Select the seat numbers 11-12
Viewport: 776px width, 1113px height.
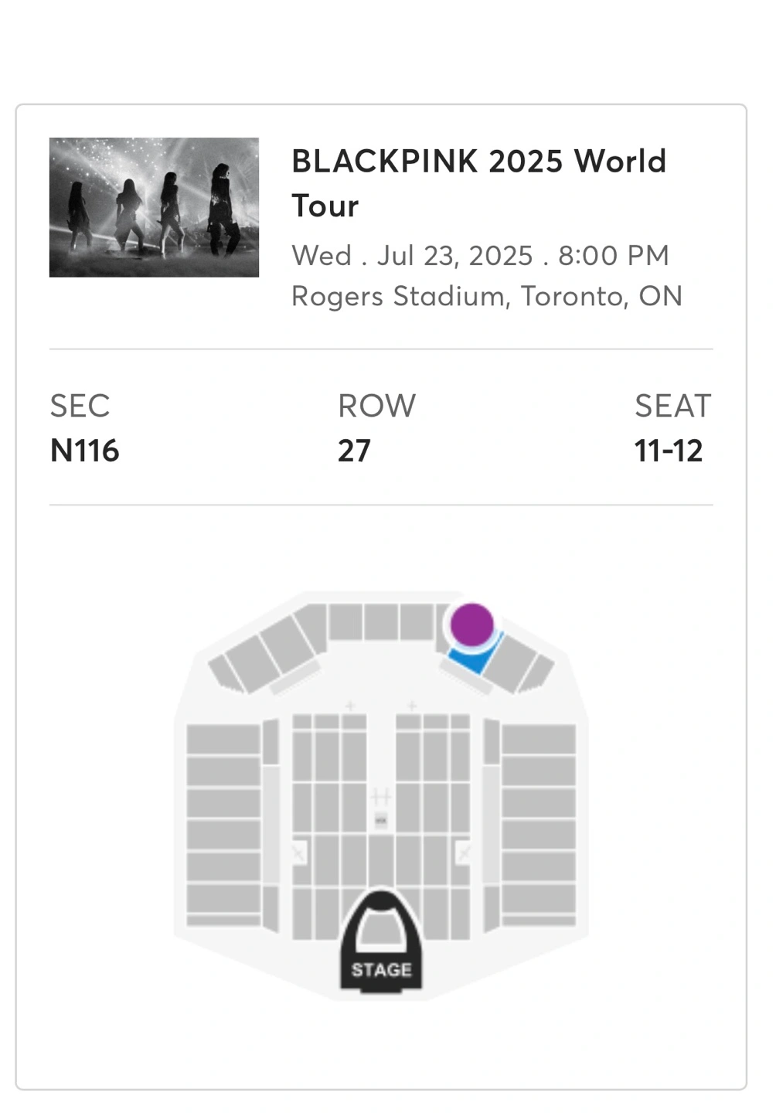coord(669,451)
